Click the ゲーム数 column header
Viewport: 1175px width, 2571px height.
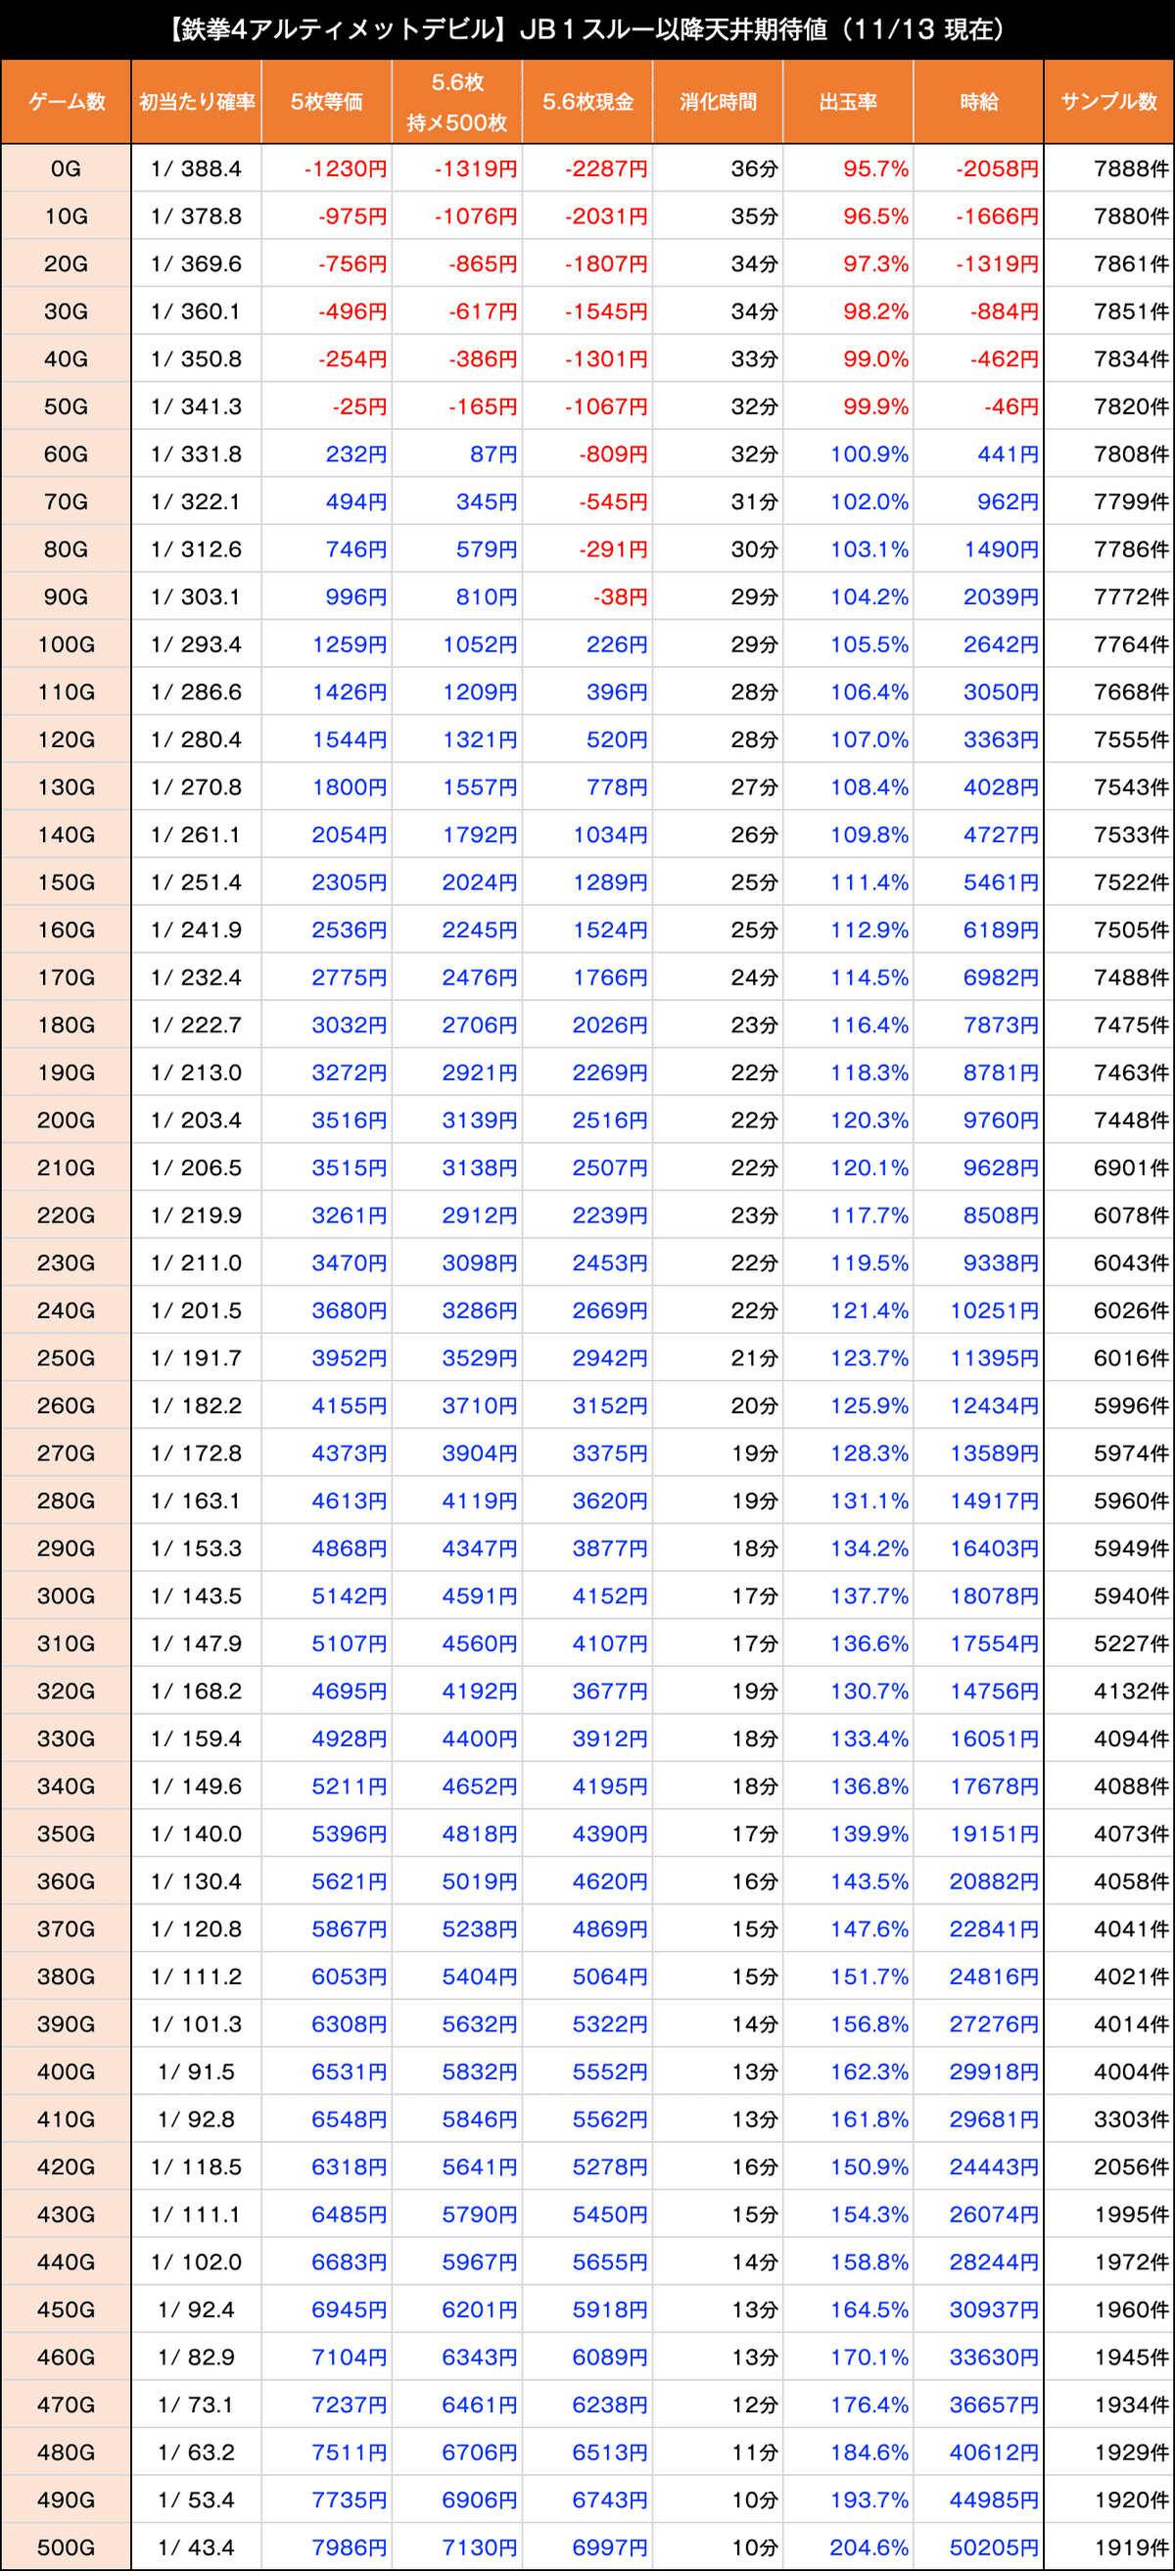(x=66, y=102)
